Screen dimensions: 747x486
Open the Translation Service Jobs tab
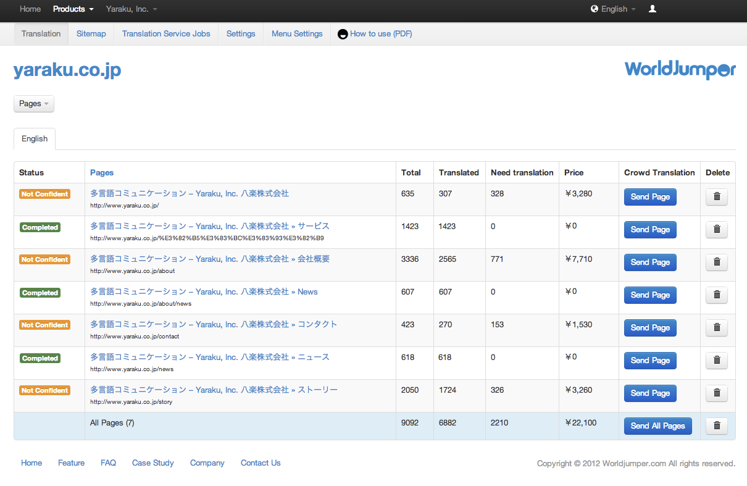[x=166, y=34]
